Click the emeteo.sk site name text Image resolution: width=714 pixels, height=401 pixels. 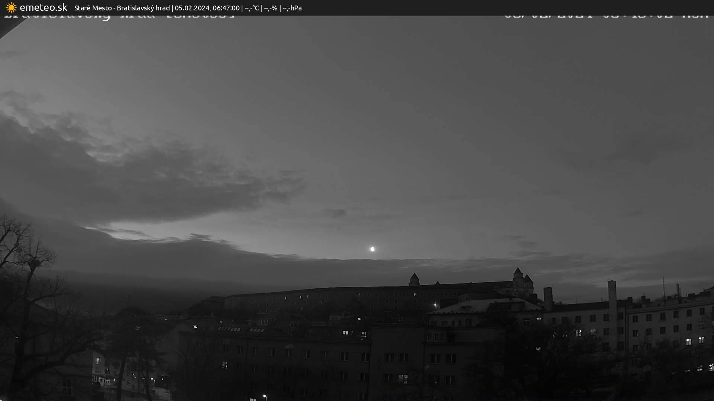click(x=44, y=7)
